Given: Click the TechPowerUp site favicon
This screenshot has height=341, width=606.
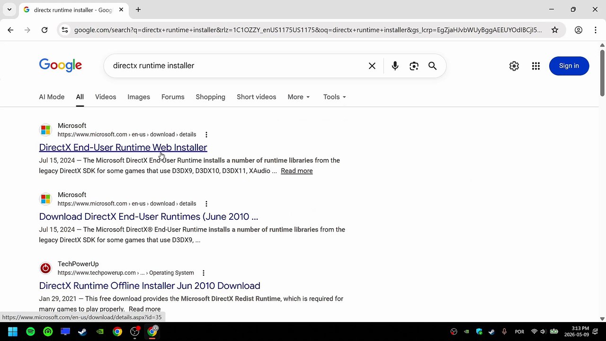Looking at the screenshot, I should tap(45, 268).
